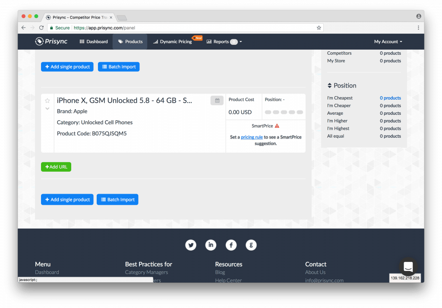Click the Prisync logo in navbar
The width and height of the screenshot is (442, 308).
tap(51, 41)
